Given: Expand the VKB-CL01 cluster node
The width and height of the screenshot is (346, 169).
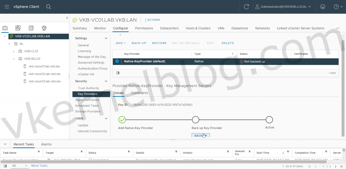Looking at the screenshot, I should 14,51.
